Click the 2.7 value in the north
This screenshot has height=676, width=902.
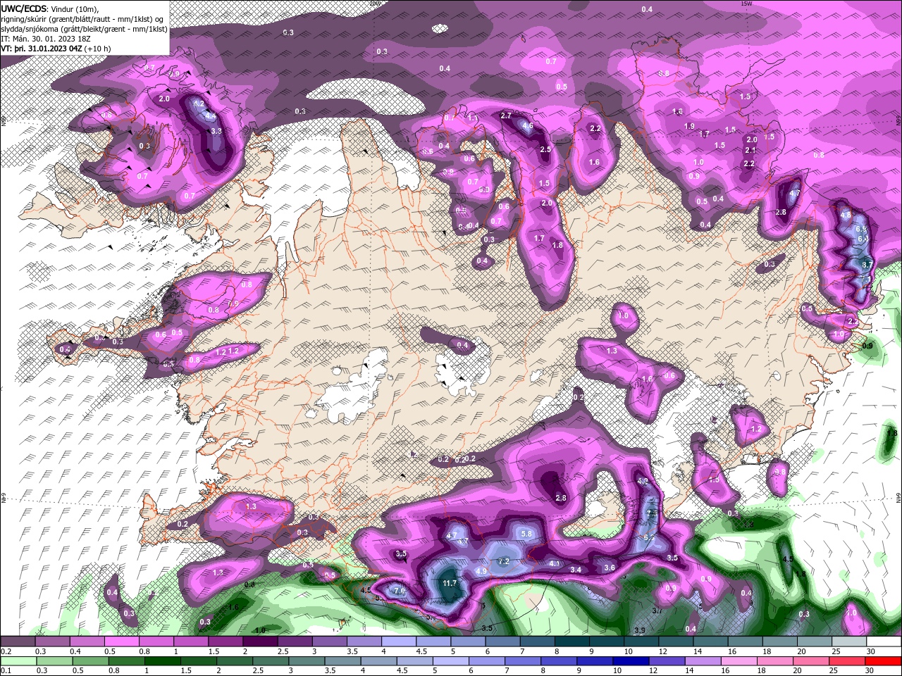point(506,115)
